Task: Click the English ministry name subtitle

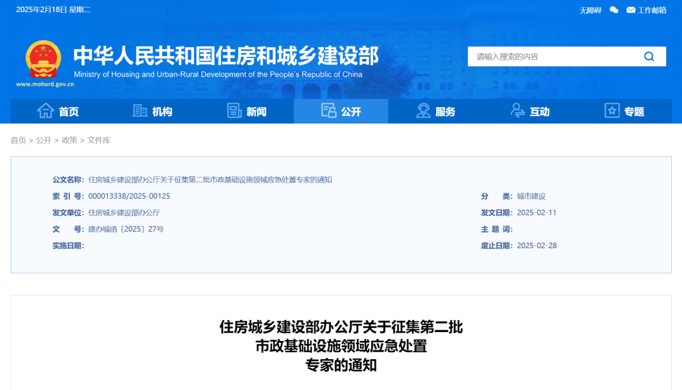Action: point(218,74)
